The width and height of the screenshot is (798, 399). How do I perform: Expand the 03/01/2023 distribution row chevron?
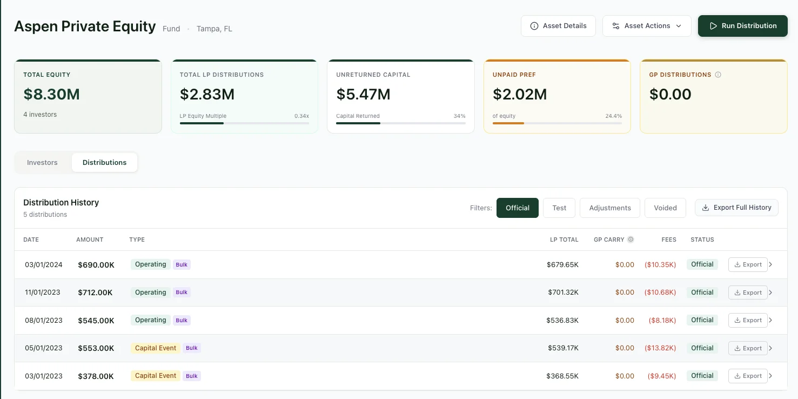(x=770, y=376)
